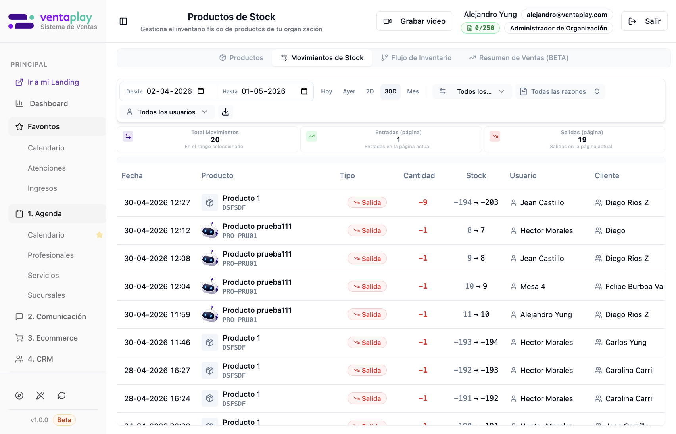
Task: Click the yellow star on Calendario under Agenda
Action: (100, 235)
